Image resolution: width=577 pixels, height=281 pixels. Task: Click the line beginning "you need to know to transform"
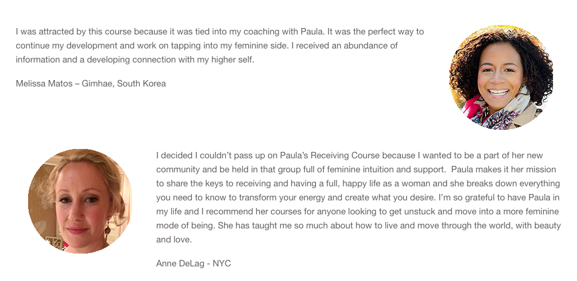(358, 197)
